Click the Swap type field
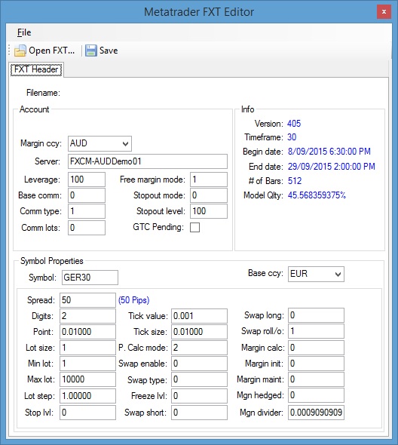The width and height of the screenshot is (398, 445). coord(199,379)
